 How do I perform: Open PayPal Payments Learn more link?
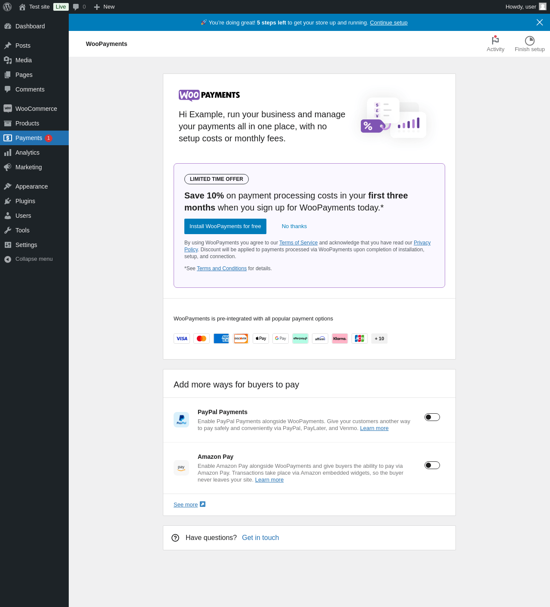point(374,428)
